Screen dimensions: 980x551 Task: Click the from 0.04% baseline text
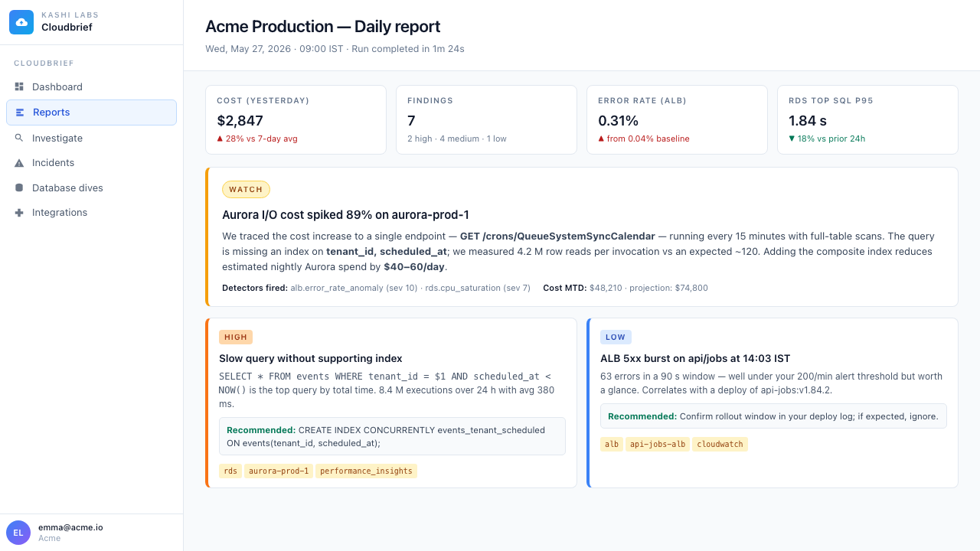[648, 139]
